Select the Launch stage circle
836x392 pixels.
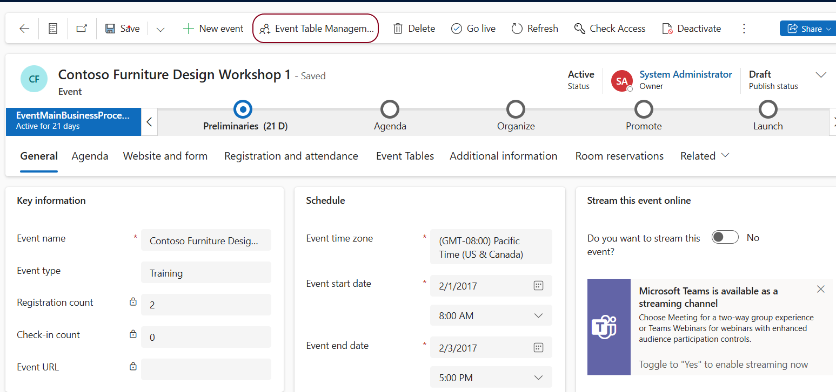click(768, 109)
